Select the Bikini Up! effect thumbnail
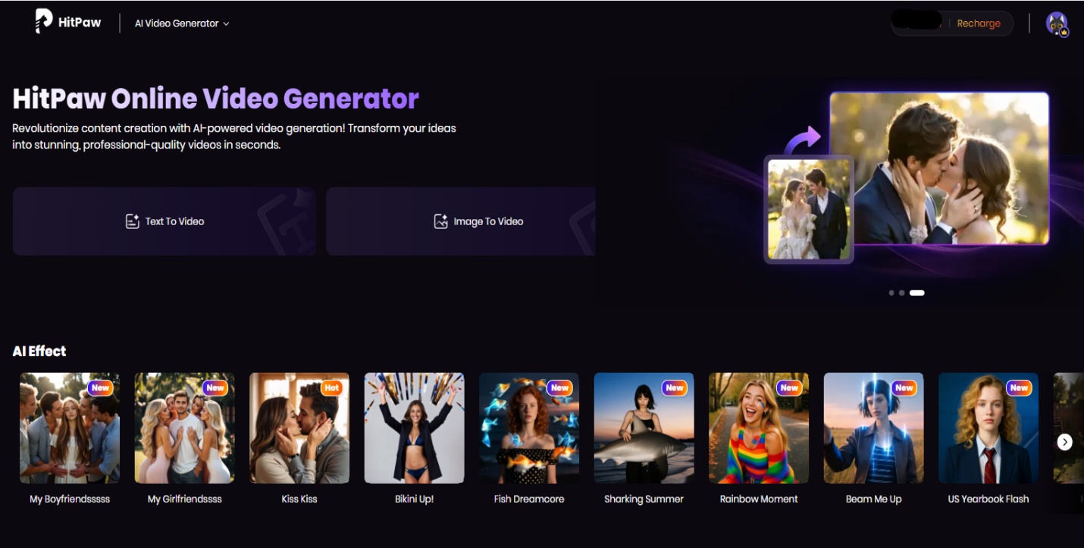 tap(414, 428)
